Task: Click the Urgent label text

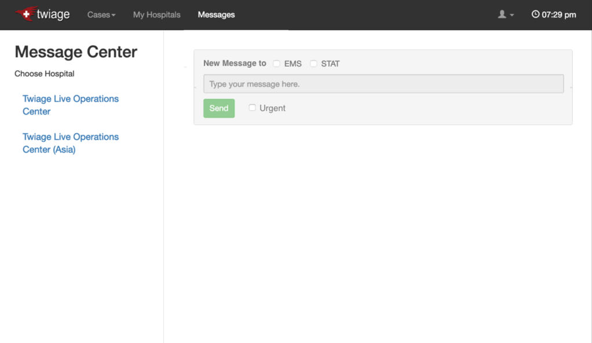Action: pos(272,108)
